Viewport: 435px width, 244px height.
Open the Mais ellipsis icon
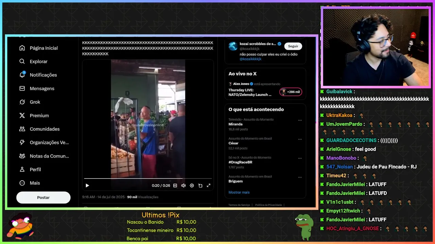(22, 183)
